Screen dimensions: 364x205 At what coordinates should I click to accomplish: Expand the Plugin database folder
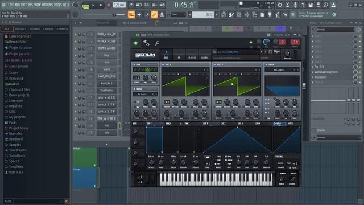point(20,48)
